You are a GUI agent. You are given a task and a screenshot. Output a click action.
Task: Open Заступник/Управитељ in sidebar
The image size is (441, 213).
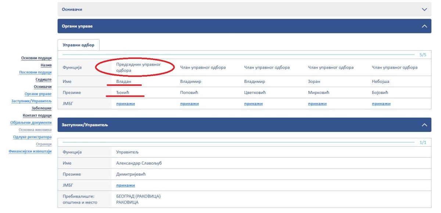click(32, 101)
